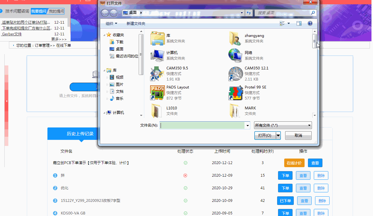Open the file type filter dropdown

click(283, 125)
